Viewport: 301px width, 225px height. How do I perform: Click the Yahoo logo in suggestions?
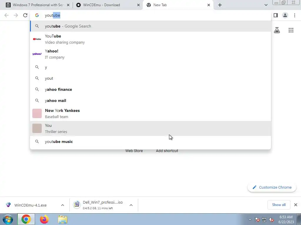(37, 54)
